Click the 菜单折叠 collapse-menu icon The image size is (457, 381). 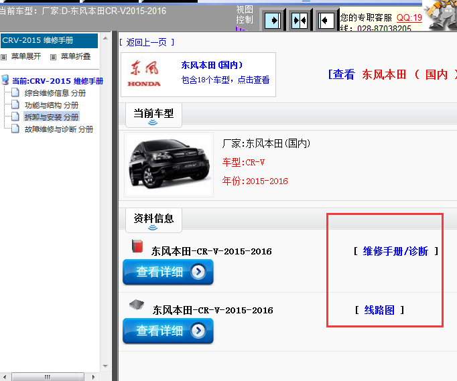tap(53, 57)
